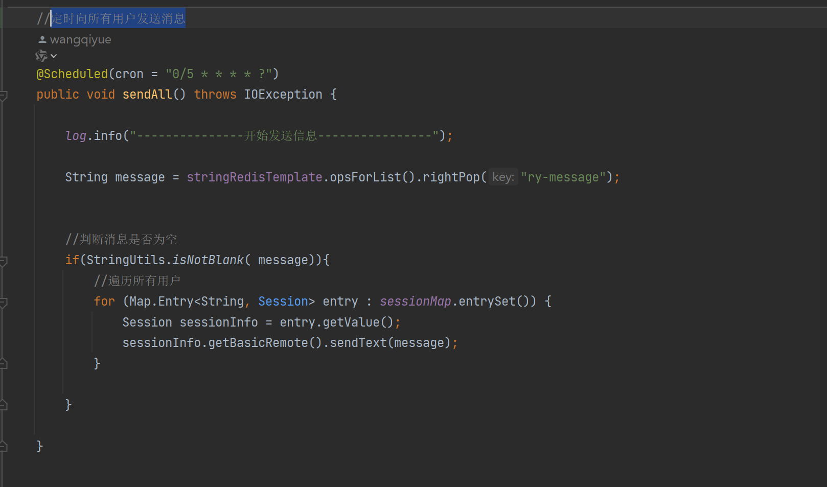Open the dropdown chevron next to the AI icon

(x=54, y=56)
